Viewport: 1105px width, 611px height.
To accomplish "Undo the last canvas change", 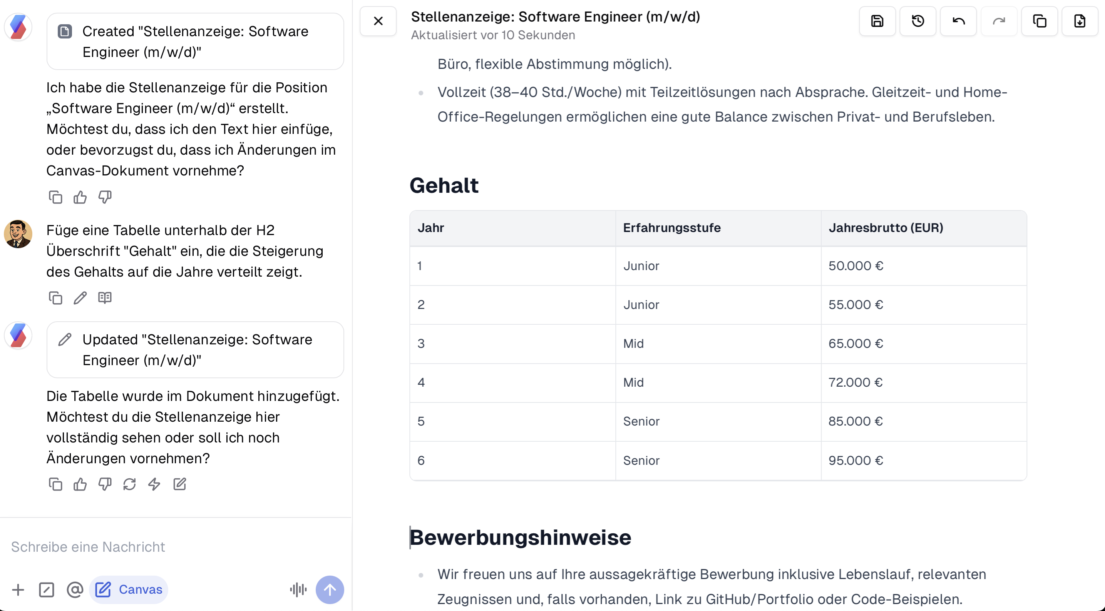I will [x=958, y=21].
